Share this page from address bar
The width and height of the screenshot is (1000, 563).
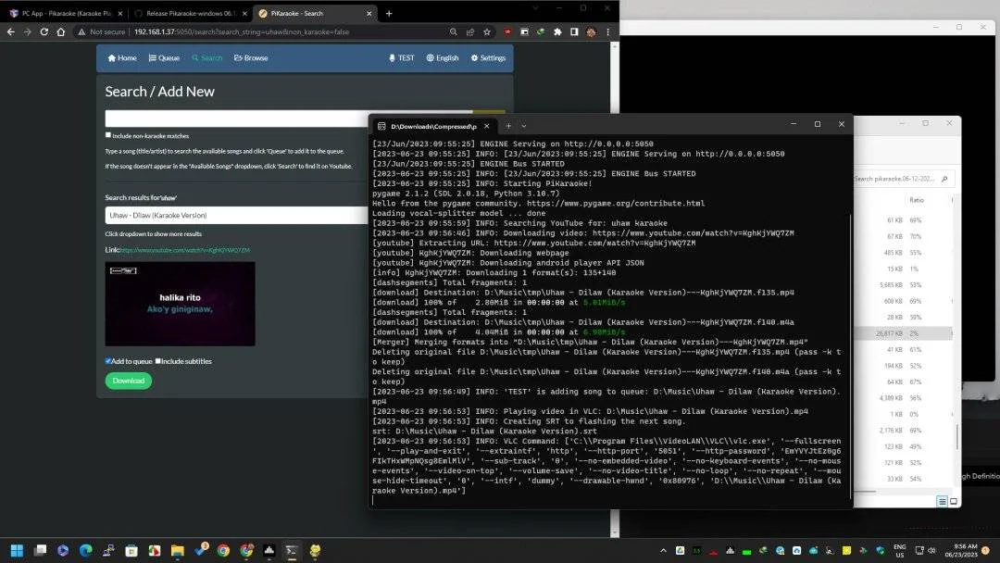pos(470,31)
